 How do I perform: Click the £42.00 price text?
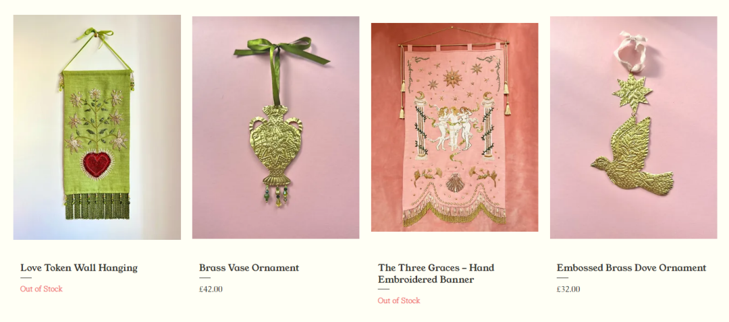click(x=211, y=289)
